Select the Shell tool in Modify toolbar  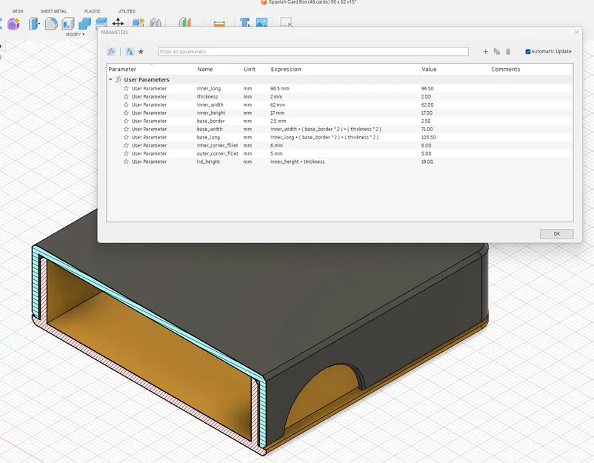click(x=67, y=24)
